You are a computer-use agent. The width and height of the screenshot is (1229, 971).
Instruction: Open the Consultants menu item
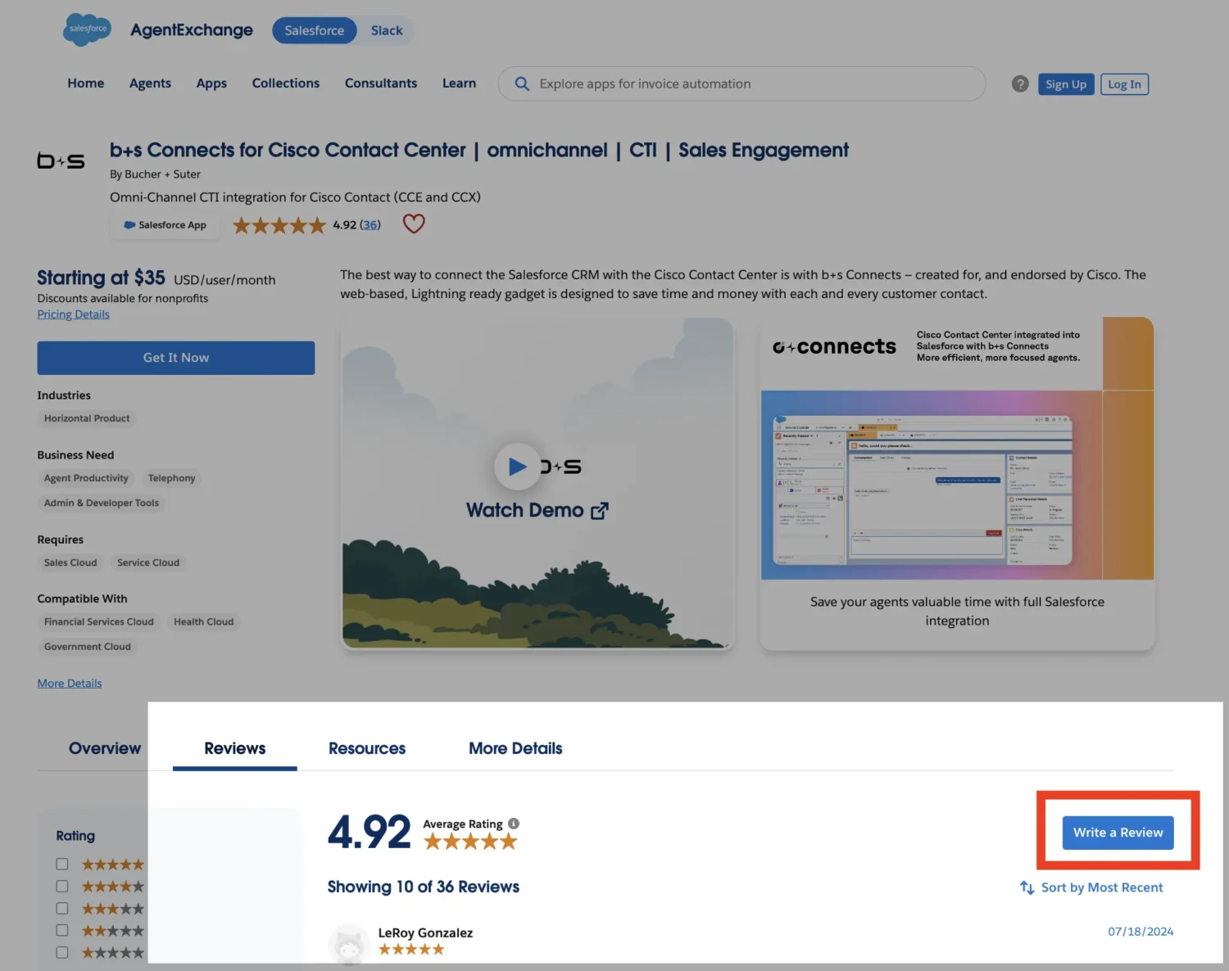381,83
